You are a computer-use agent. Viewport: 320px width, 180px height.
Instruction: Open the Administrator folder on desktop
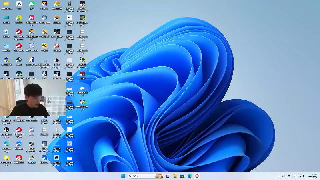pos(6,4)
